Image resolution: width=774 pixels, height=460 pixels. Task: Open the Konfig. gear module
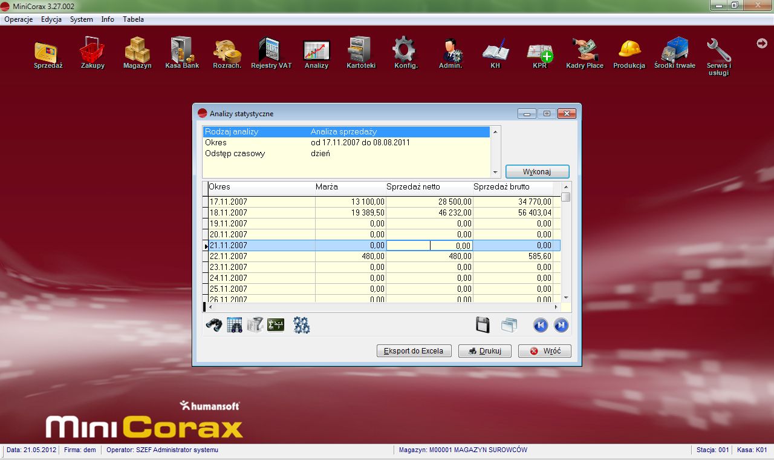406,54
